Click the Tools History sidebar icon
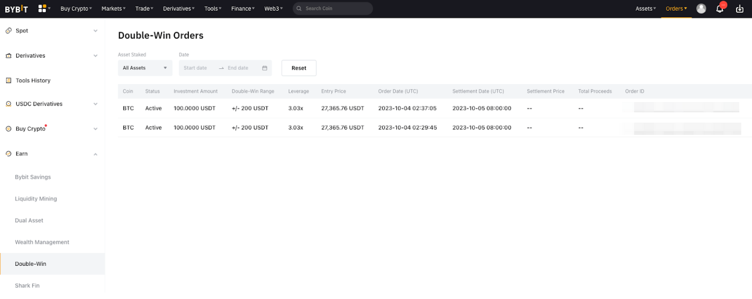 (8, 81)
